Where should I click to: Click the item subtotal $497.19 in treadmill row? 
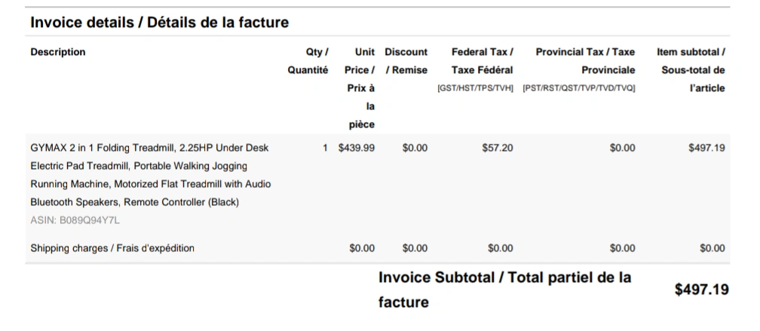[706, 148]
